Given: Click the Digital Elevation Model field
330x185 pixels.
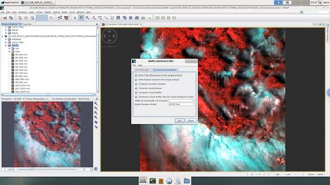Looking at the screenshot, I should [x=181, y=104].
